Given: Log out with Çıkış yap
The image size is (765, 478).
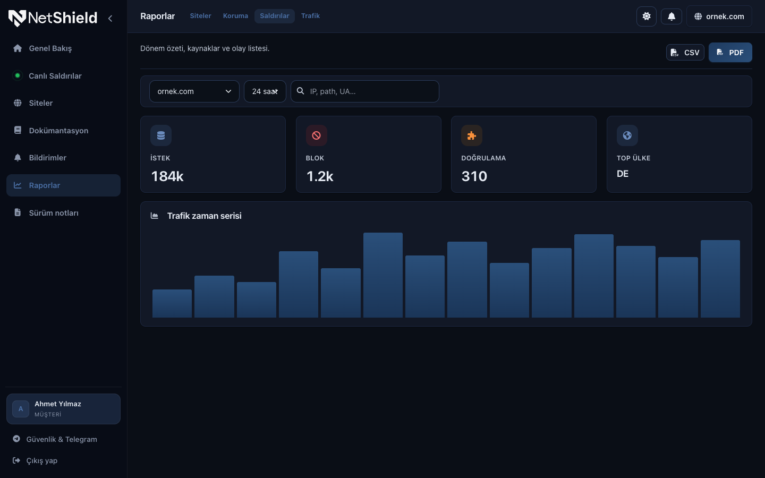Looking at the screenshot, I should click(35, 460).
